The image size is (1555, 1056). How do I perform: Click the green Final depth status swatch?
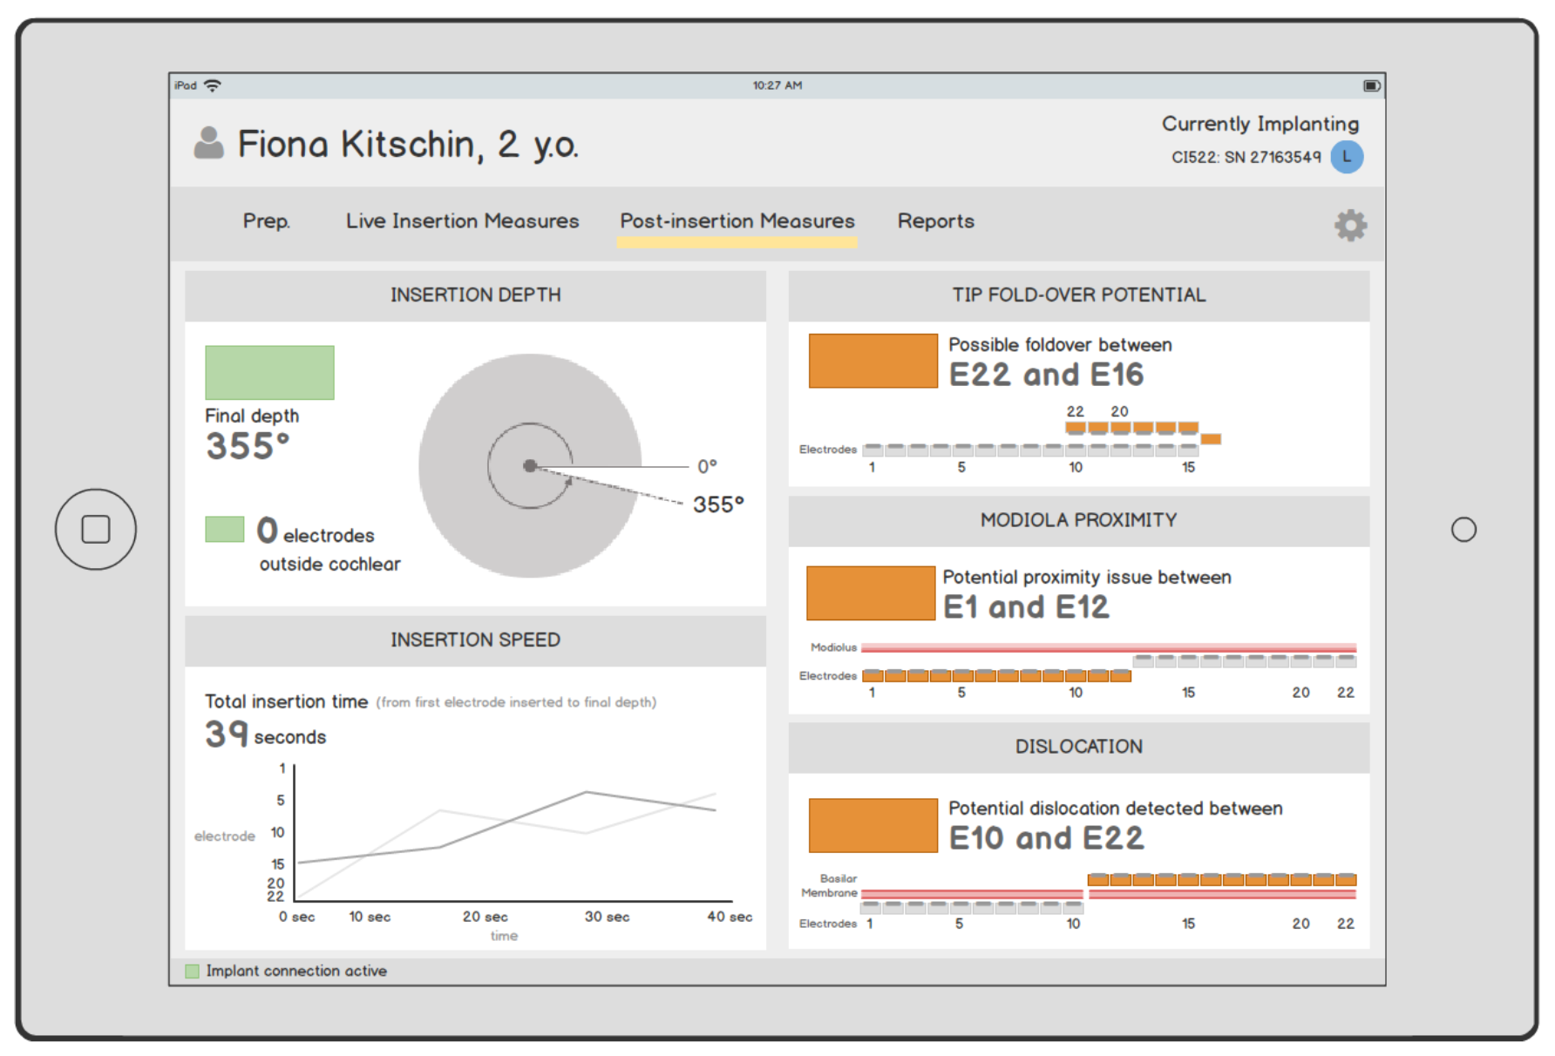[x=269, y=373]
